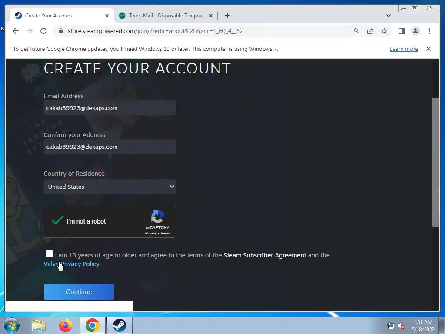
Task: Click the browser forward arrow
Action: point(30,31)
